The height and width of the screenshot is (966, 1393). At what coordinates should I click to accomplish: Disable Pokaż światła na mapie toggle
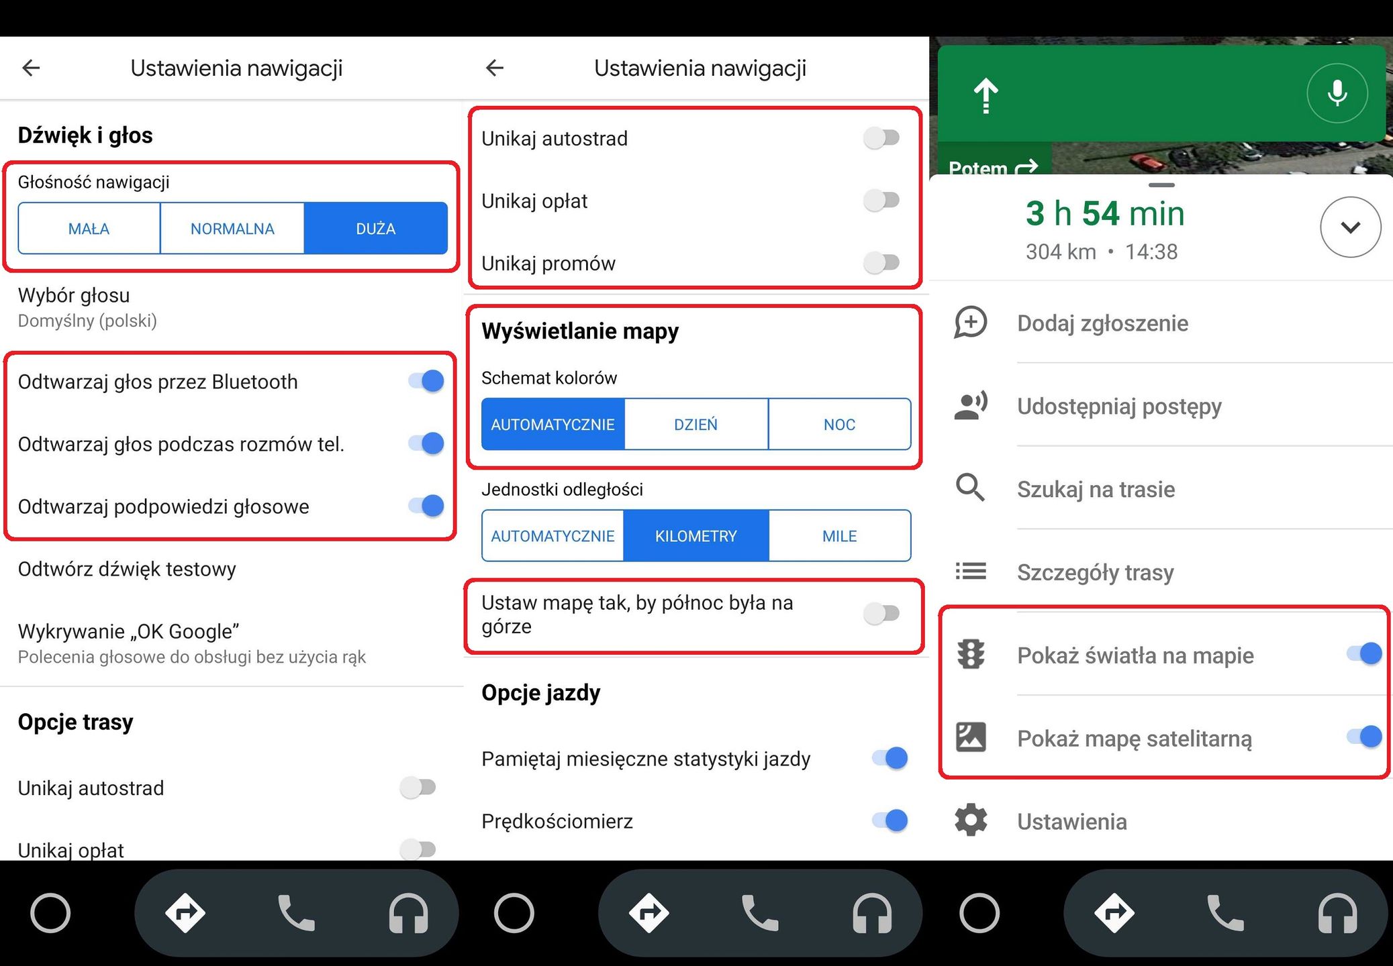point(1364,654)
